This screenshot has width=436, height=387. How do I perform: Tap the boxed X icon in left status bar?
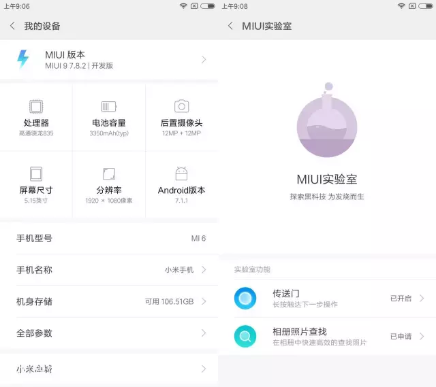[x=194, y=6]
